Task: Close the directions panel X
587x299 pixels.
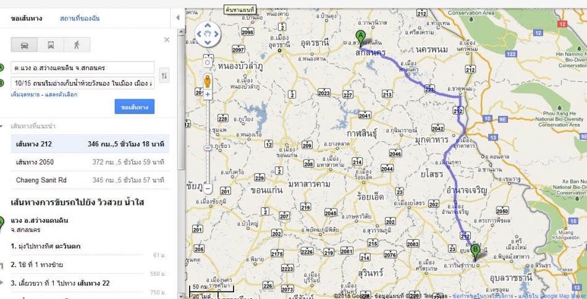Action: click(167, 39)
